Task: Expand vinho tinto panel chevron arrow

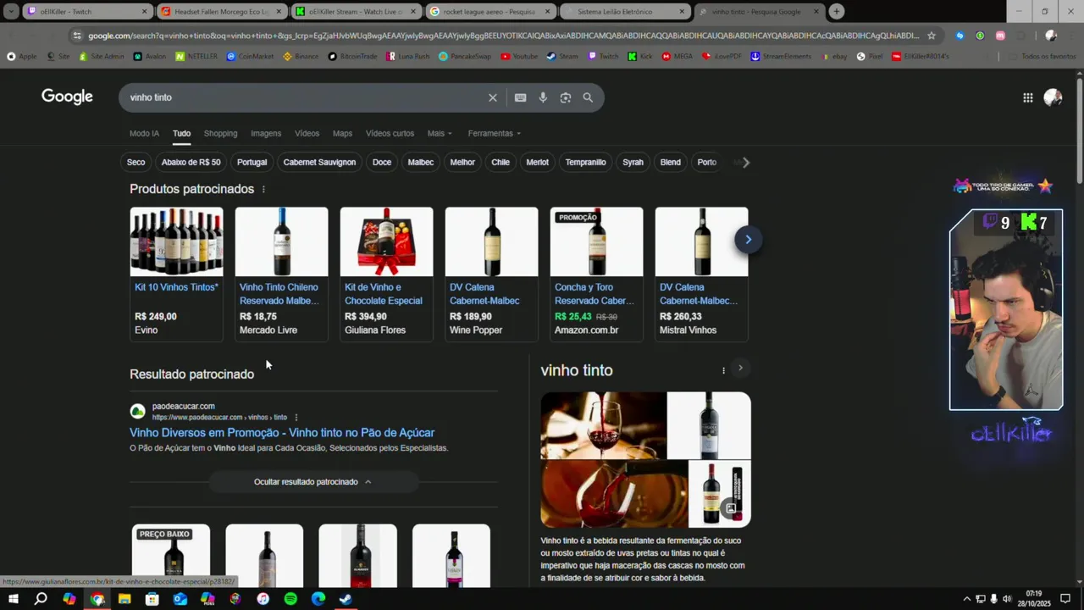Action: 740,369
